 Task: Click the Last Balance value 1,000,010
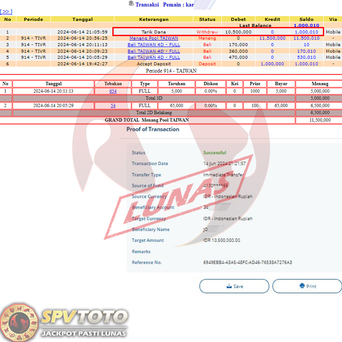tap(306, 25)
